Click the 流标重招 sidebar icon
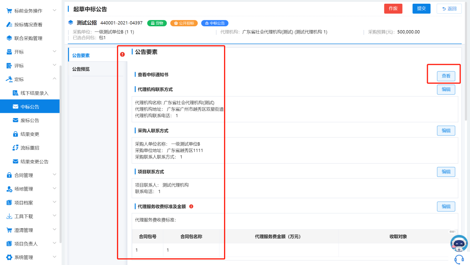Screen dimensions: 470x265 click(16, 148)
